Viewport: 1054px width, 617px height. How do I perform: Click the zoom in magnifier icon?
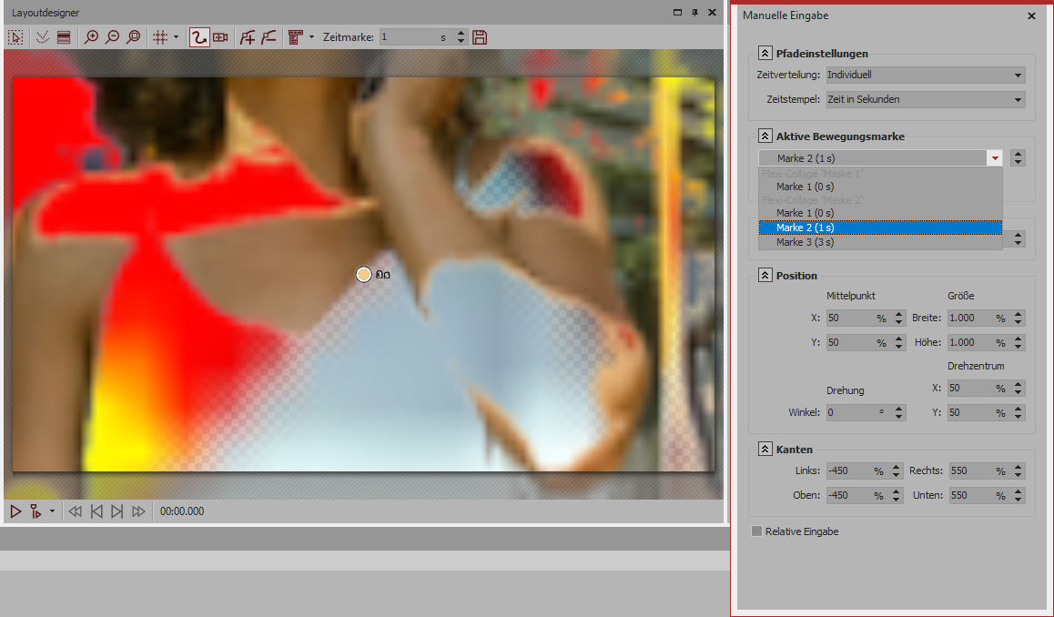click(91, 37)
